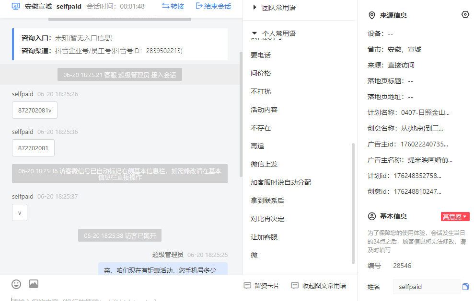Open the 高意愿 intent dropdown
The image size is (474, 301).
point(455,217)
